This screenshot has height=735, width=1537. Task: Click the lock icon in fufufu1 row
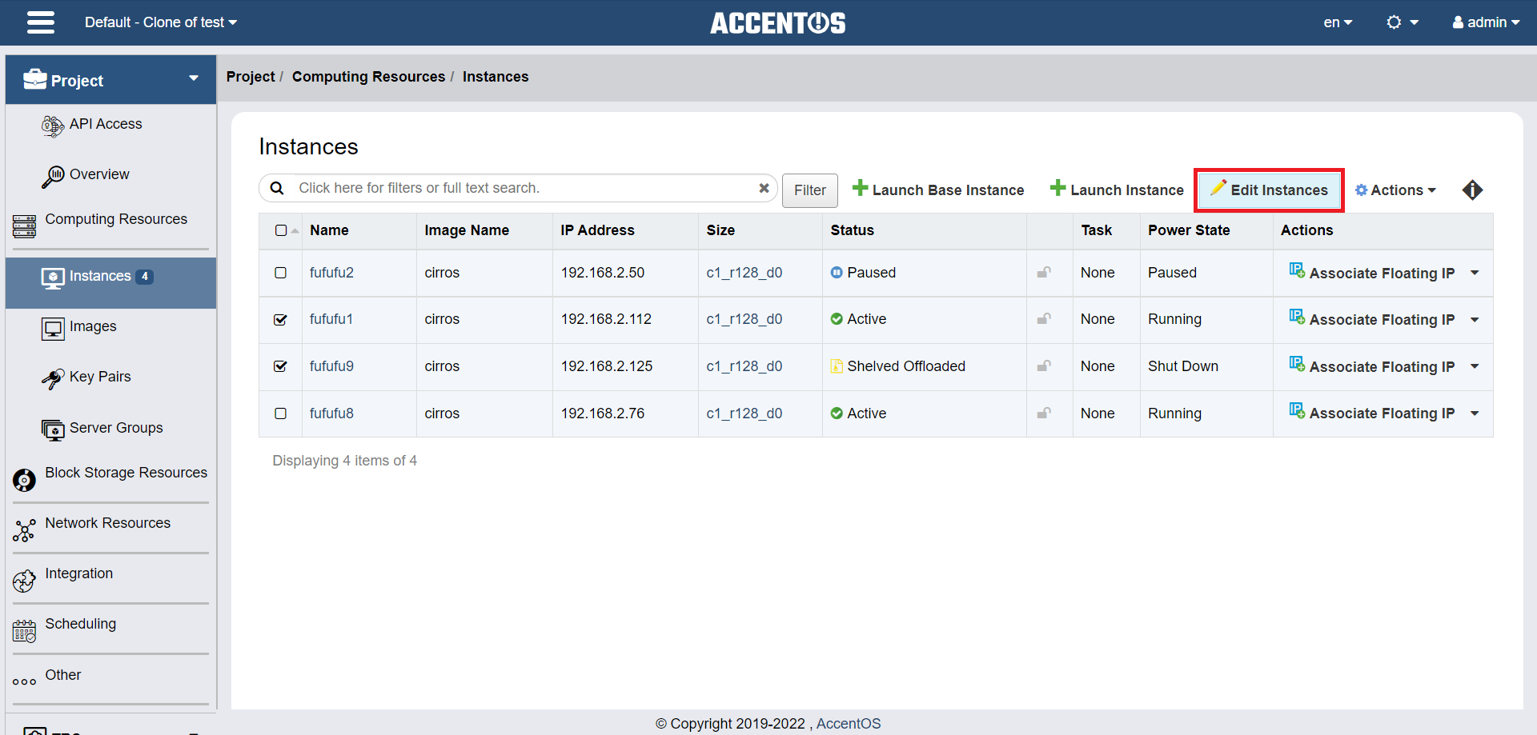click(x=1044, y=319)
